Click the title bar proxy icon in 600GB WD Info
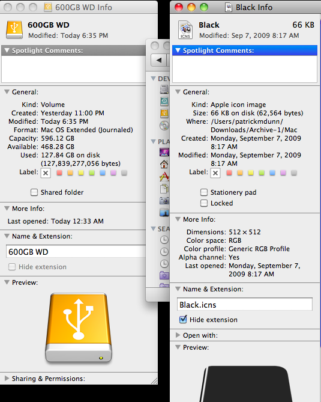Viewport: 321px width, 402px height. click(47, 7)
